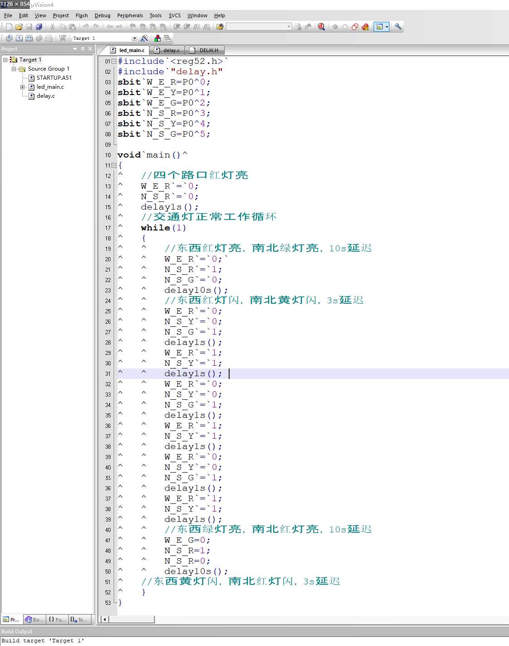The height and width of the screenshot is (646, 509).
Task: Pin the Project panel
Action: click(x=82, y=48)
